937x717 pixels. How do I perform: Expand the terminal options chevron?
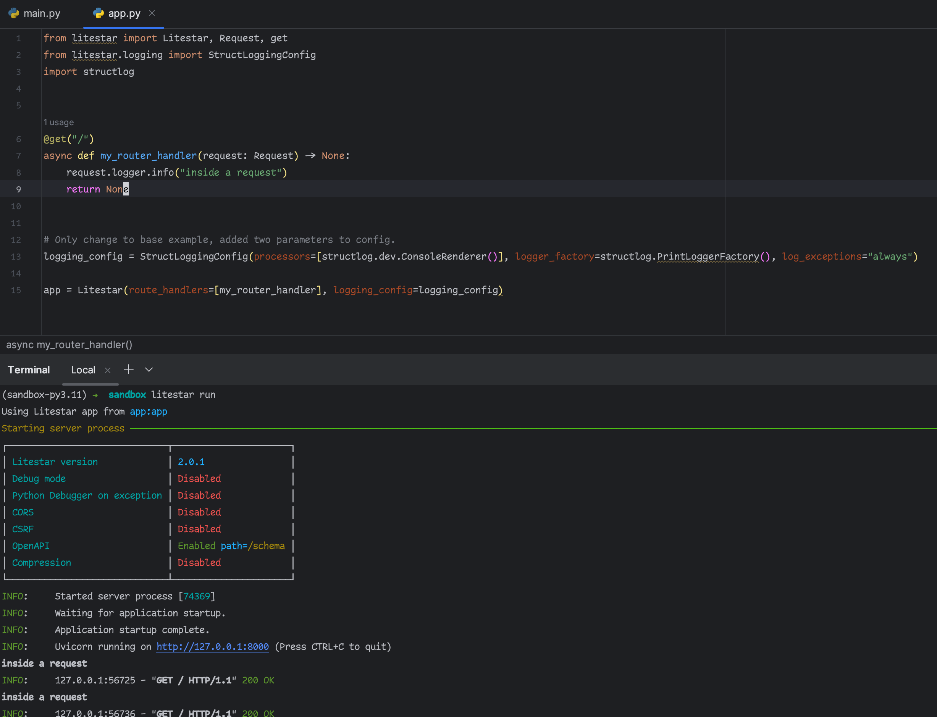(x=148, y=370)
